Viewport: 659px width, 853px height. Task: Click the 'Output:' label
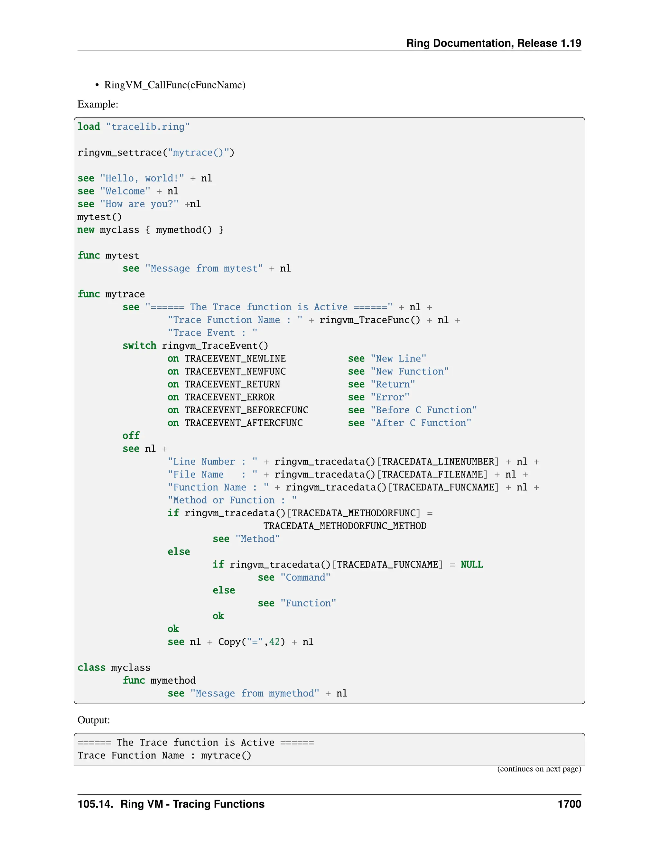point(94,720)
